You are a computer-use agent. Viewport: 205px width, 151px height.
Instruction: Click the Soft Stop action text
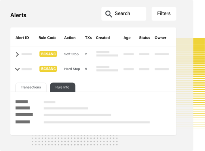(72, 54)
